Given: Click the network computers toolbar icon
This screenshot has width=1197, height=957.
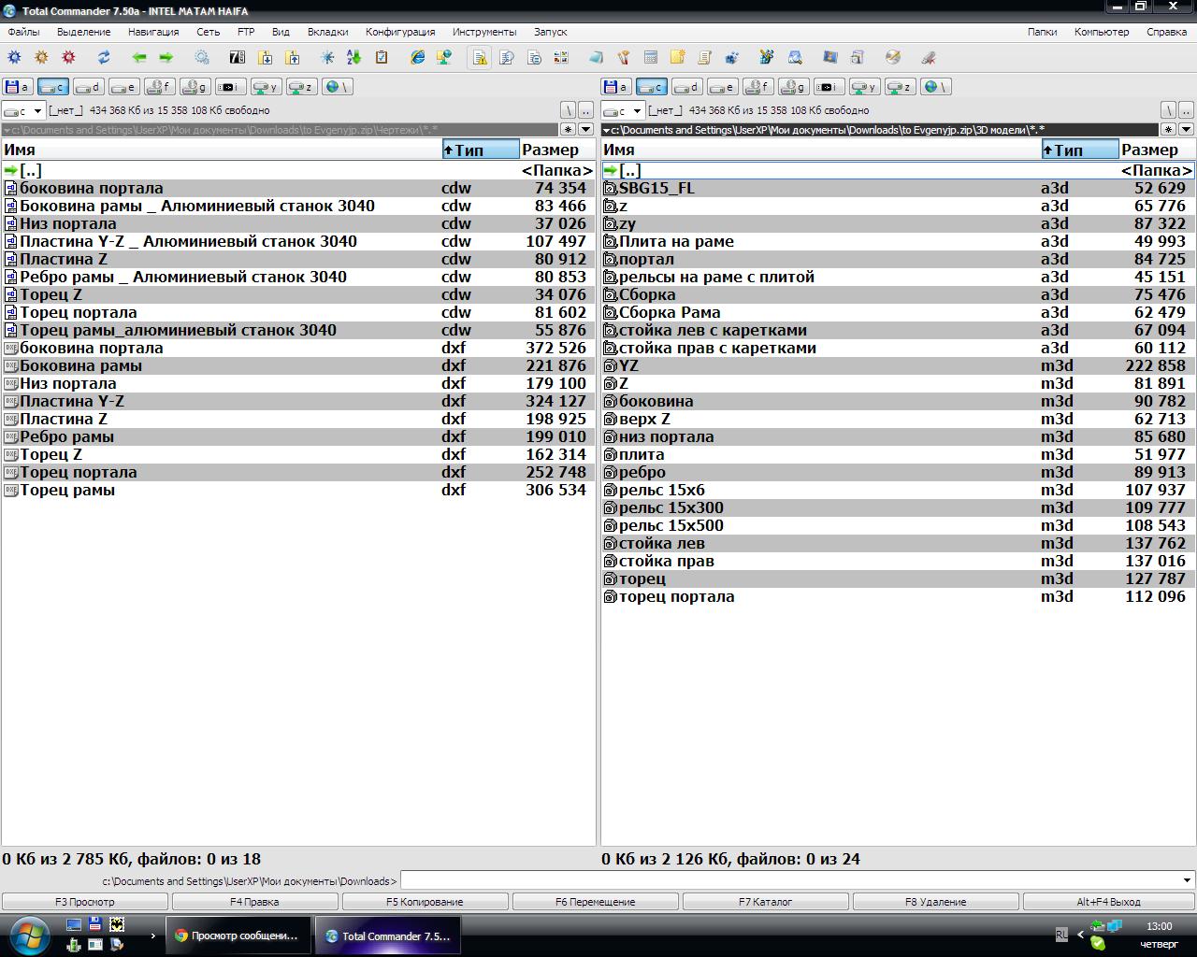Looking at the screenshot, I should click(x=445, y=58).
